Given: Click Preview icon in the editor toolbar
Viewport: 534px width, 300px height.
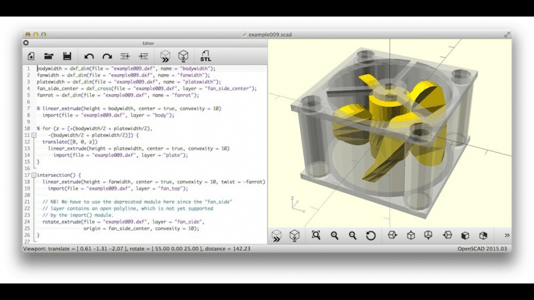Looking at the screenshot, I should click(x=165, y=56).
